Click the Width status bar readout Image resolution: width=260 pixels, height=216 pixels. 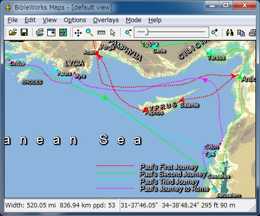point(60,205)
